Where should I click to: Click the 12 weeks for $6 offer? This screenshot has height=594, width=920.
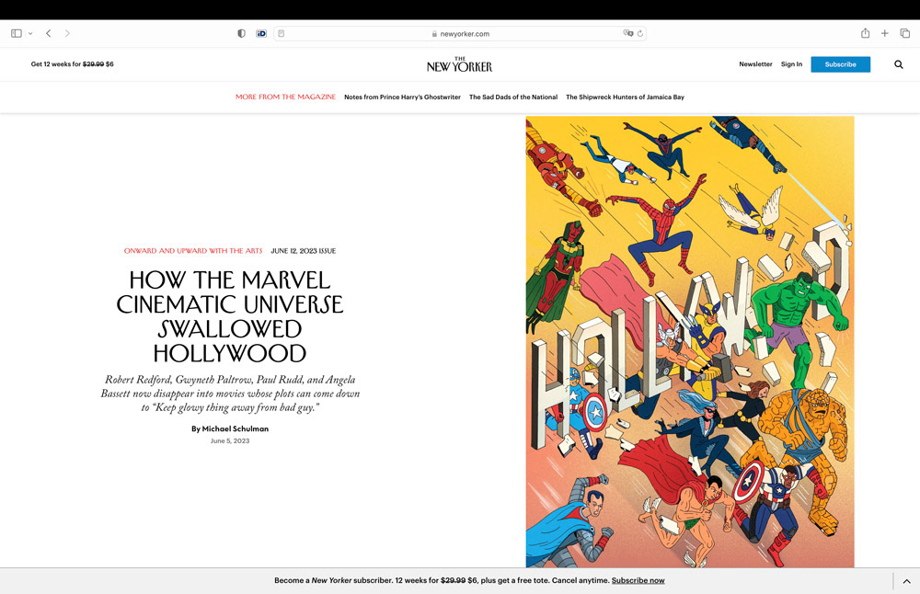[72, 64]
